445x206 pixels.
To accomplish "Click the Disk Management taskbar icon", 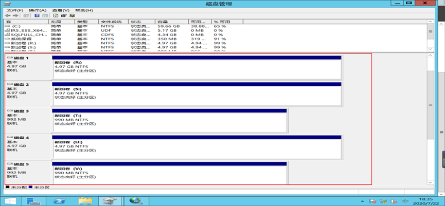I will point(110,201).
